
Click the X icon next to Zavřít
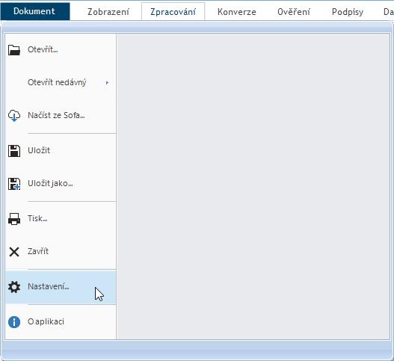(x=14, y=251)
